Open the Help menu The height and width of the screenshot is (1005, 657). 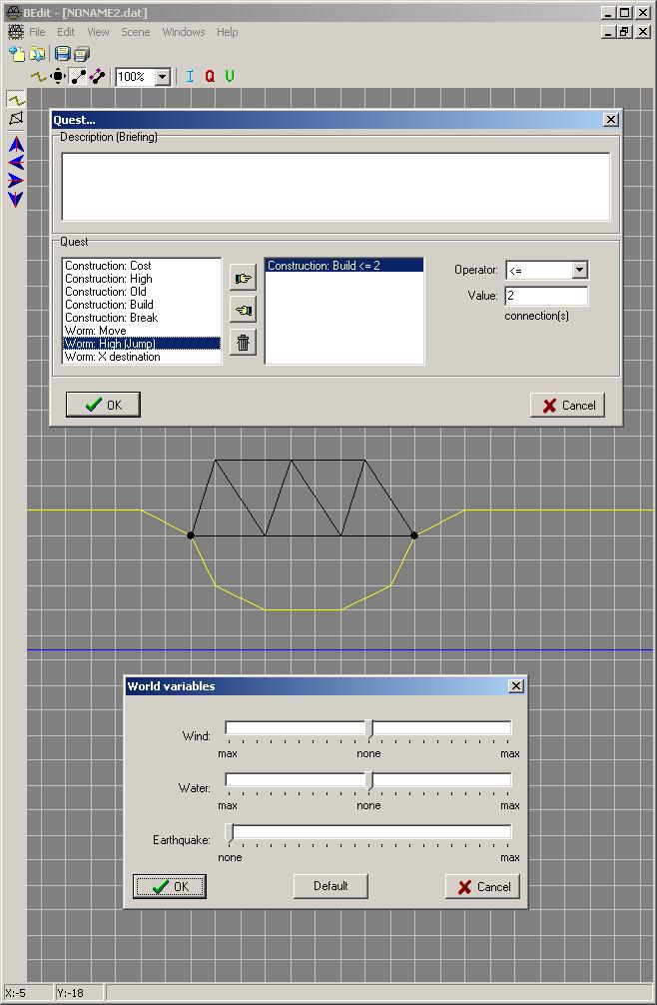[x=228, y=32]
